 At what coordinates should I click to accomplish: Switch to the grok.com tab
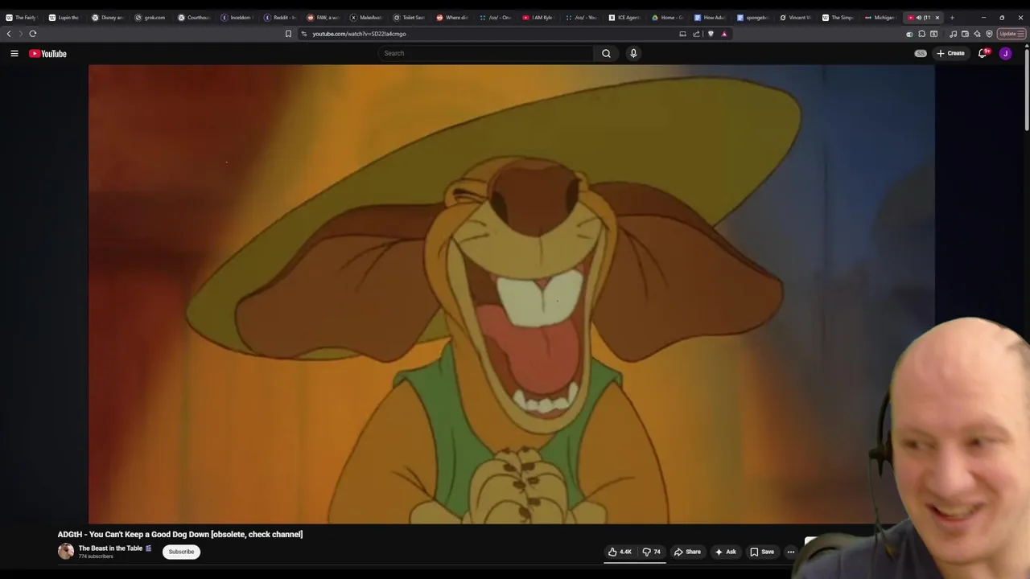pos(150,17)
